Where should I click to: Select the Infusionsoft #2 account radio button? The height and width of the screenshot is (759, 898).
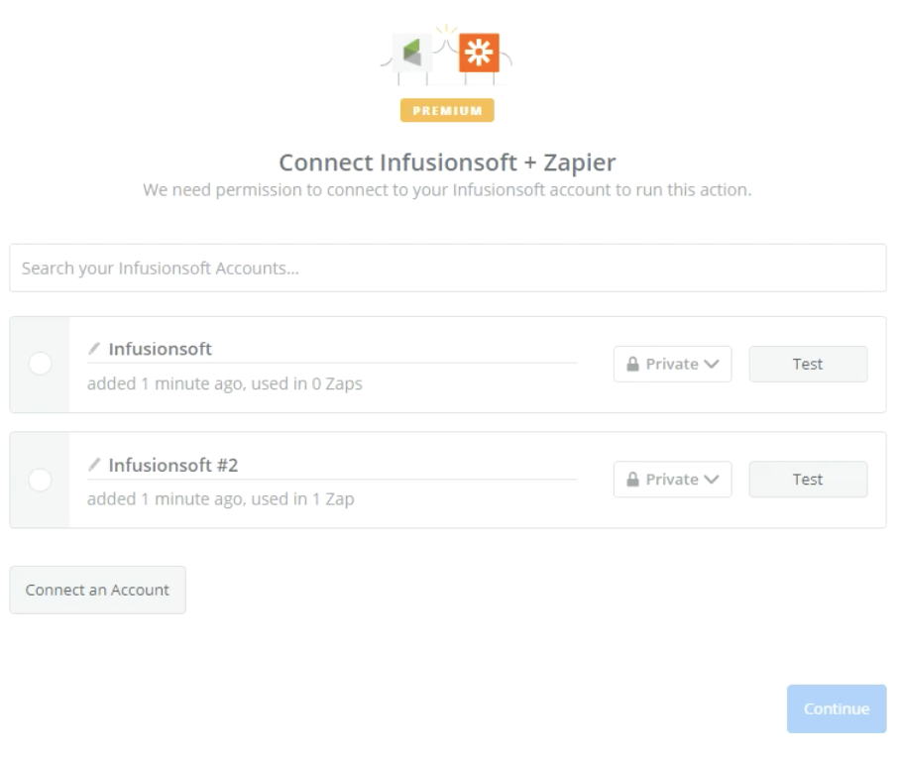pos(41,480)
